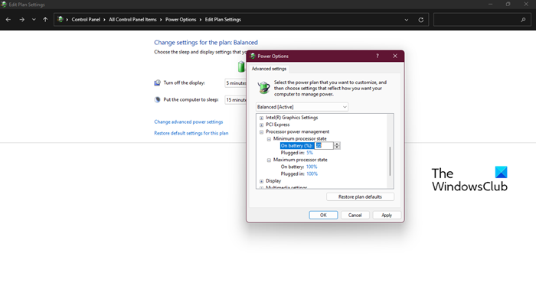The image size is (536, 282).
Task: Minimize the Edit Plan Settings window
Action: 491,5
